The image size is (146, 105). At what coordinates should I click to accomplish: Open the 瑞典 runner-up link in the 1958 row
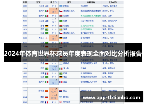pos(65,29)
